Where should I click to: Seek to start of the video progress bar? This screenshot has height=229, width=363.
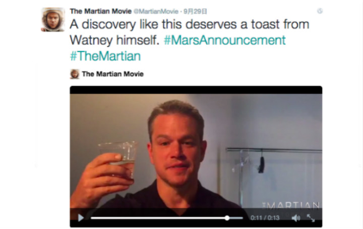pyautogui.click(x=92, y=218)
